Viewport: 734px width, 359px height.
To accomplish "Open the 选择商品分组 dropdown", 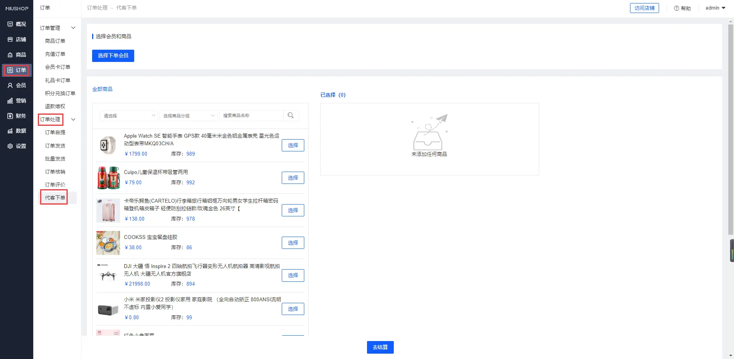I will [x=188, y=115].
